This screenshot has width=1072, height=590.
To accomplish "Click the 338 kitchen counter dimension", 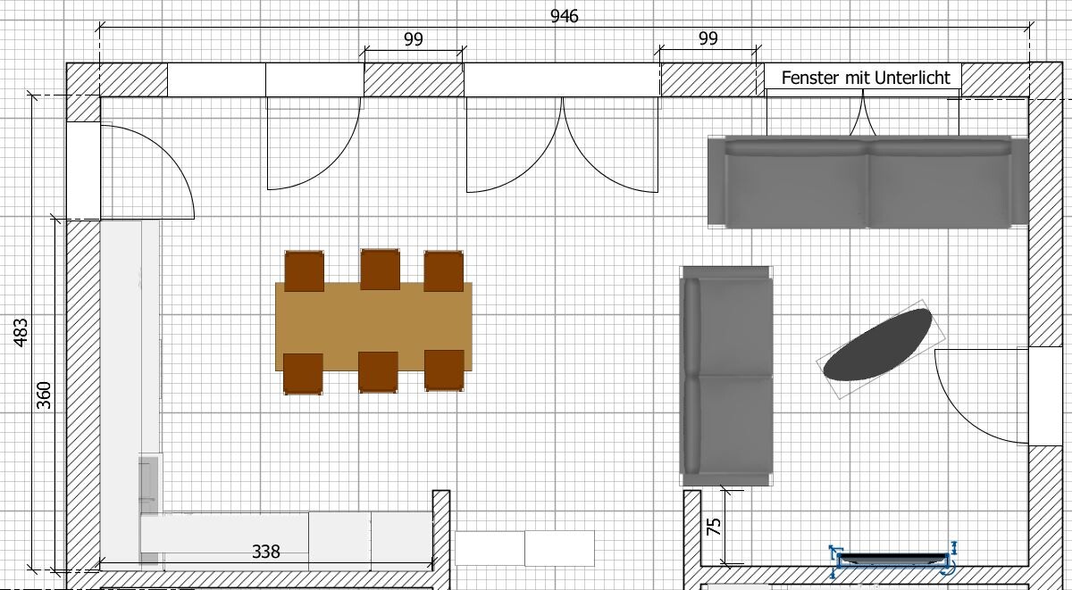I will tap(265, 553).
